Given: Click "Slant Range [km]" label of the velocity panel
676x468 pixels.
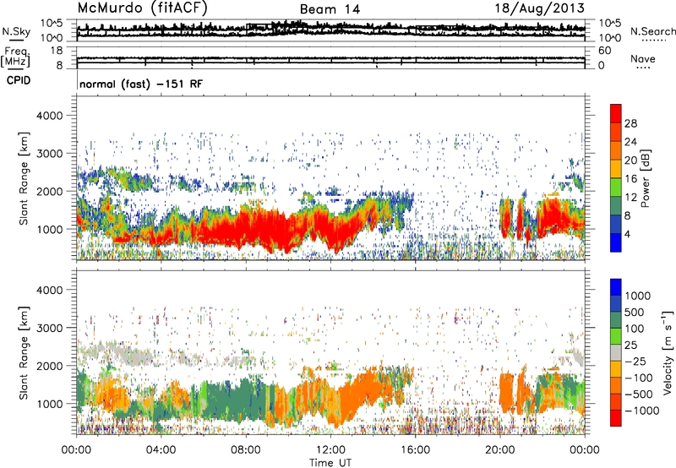Looking at the screenshot, I should (x=24, y=352).
